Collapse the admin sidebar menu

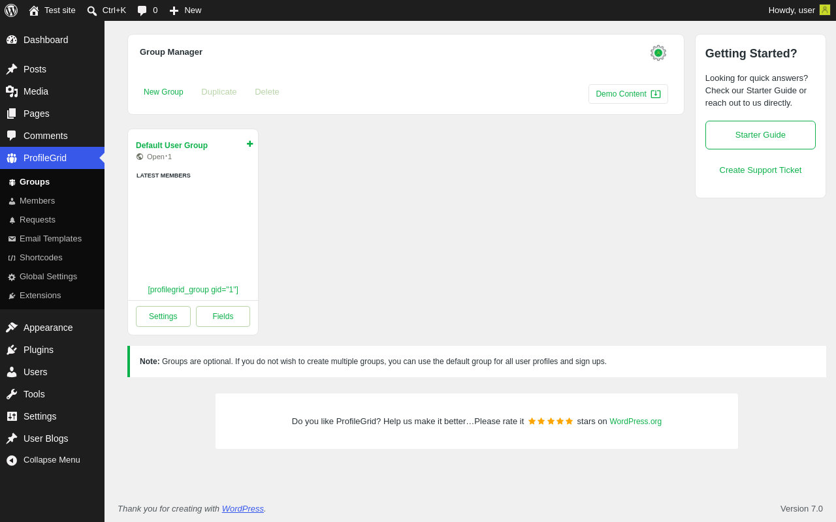click(52, 460)
